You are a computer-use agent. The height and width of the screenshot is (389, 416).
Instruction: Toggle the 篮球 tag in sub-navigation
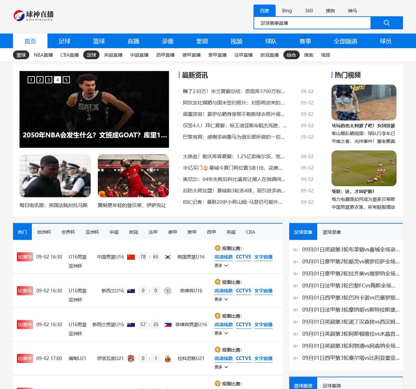click(21, 55)
